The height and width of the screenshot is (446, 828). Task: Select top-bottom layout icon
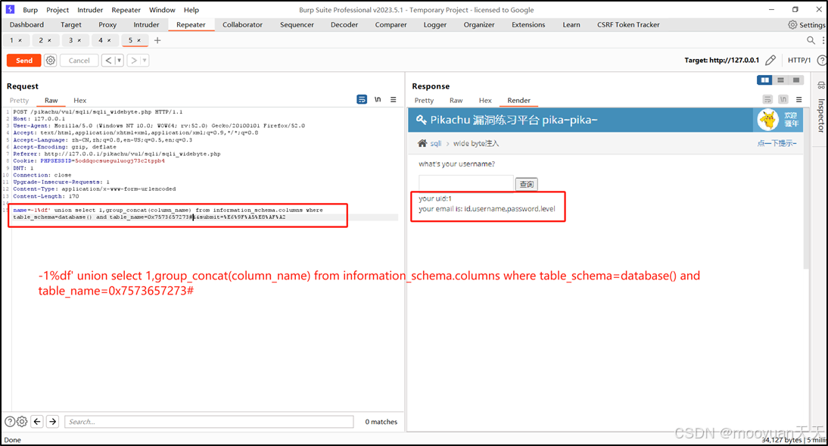(x=780, y=80)
